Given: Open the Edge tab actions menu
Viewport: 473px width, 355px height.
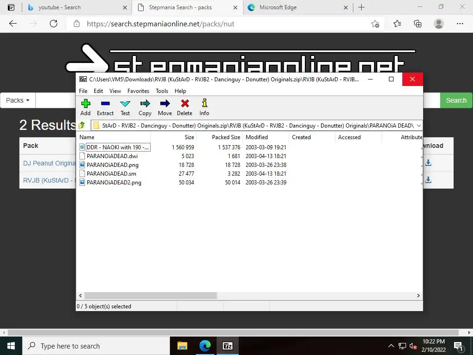Looking at the screenshot, I should 11,7.
